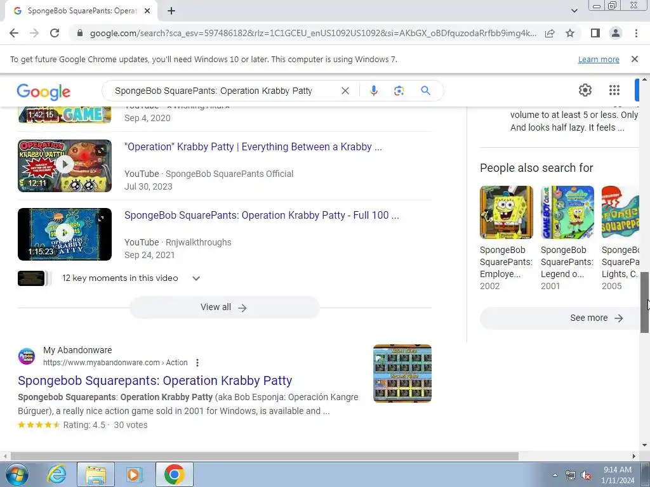Viewport: 650px width, 487px height.
Task: Open SpongeBob SquarePants: Legend 2001 card
Action: 567,238
